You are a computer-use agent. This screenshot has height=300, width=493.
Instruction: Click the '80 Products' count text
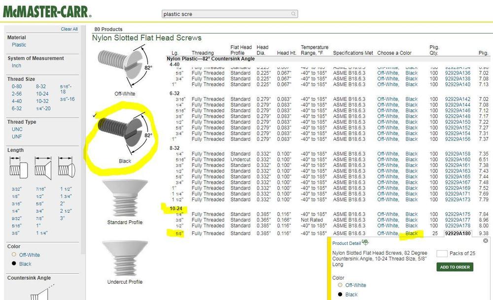(108, 29)
